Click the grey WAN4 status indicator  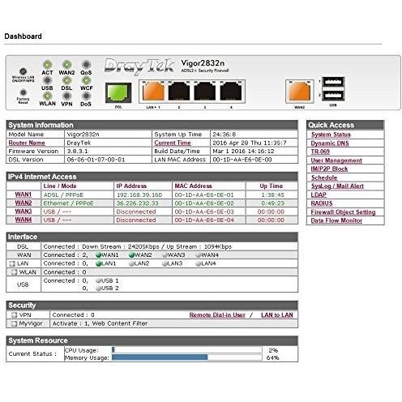[x=199, y=254]
